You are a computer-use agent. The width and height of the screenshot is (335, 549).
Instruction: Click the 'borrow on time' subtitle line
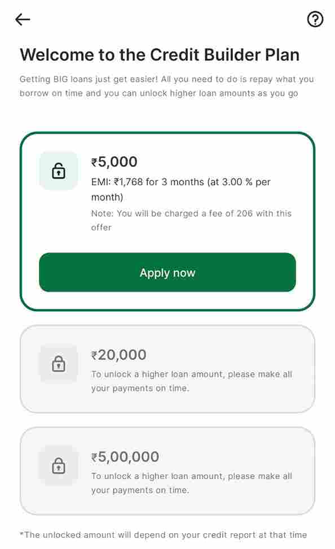click(x=158, y=94)
